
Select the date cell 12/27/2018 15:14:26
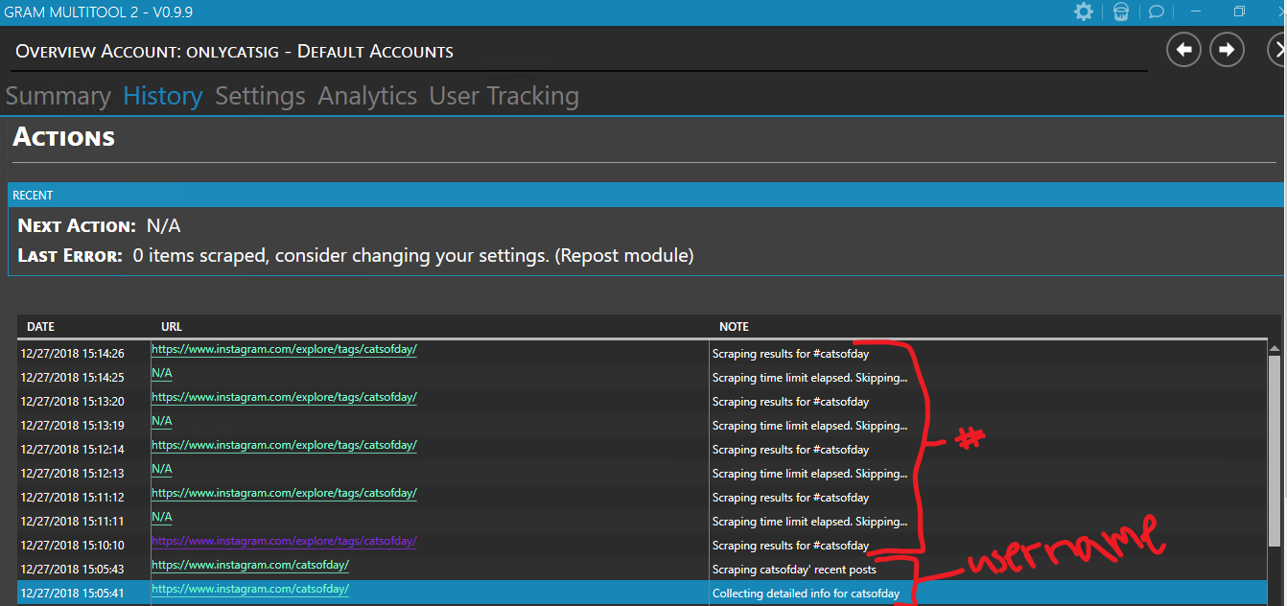pos(73,354)
